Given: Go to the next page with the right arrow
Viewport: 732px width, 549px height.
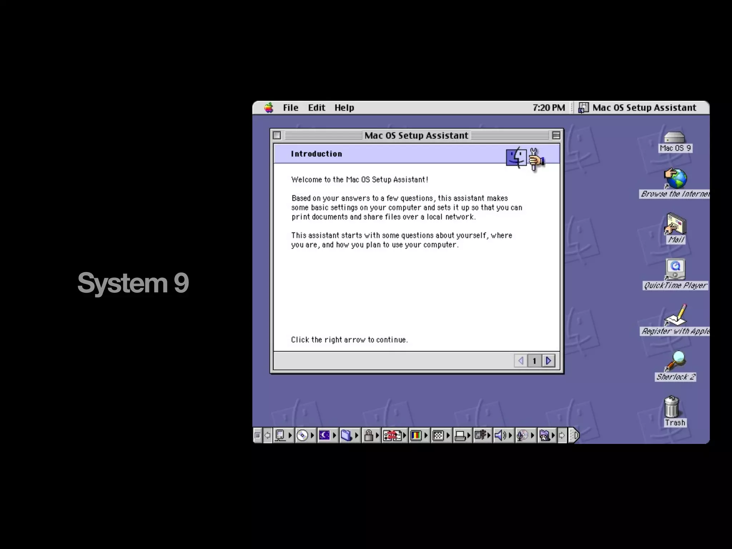Looking at the screenshot, I should coord(548,361).
